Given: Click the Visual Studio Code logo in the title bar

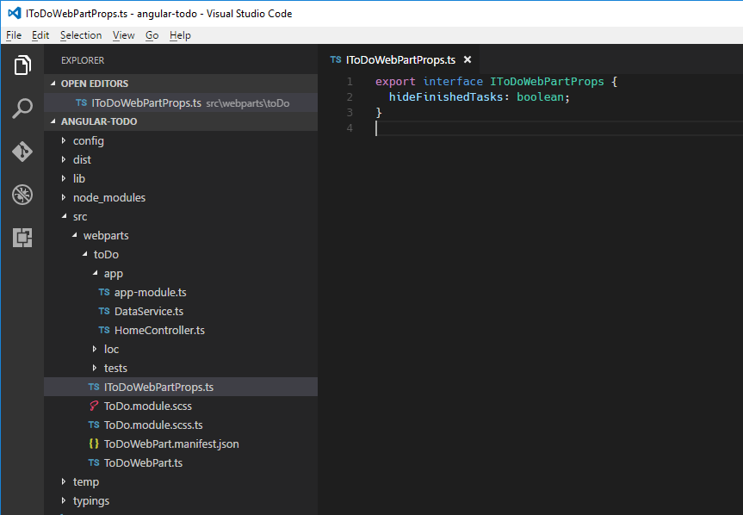Looking at the screenshot, I should click(x=15, y=13).
